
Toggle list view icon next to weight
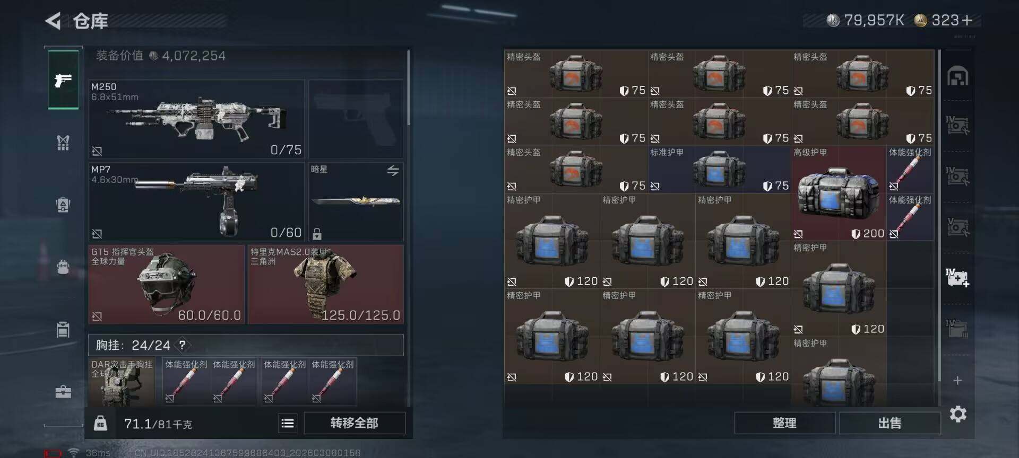tap(288, 423)
